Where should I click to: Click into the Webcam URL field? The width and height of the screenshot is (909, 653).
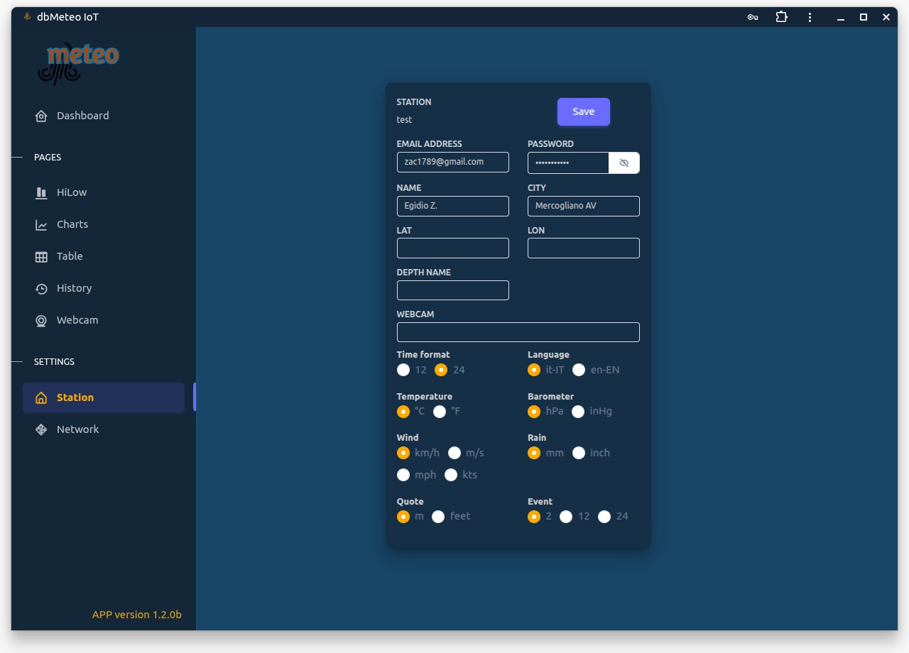point(518,332)
